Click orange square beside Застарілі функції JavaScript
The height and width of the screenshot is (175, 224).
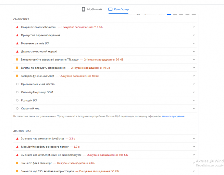(17, 76)
